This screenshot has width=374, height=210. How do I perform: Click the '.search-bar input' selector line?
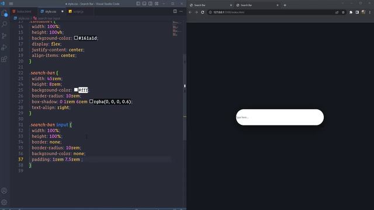point(51,124)
